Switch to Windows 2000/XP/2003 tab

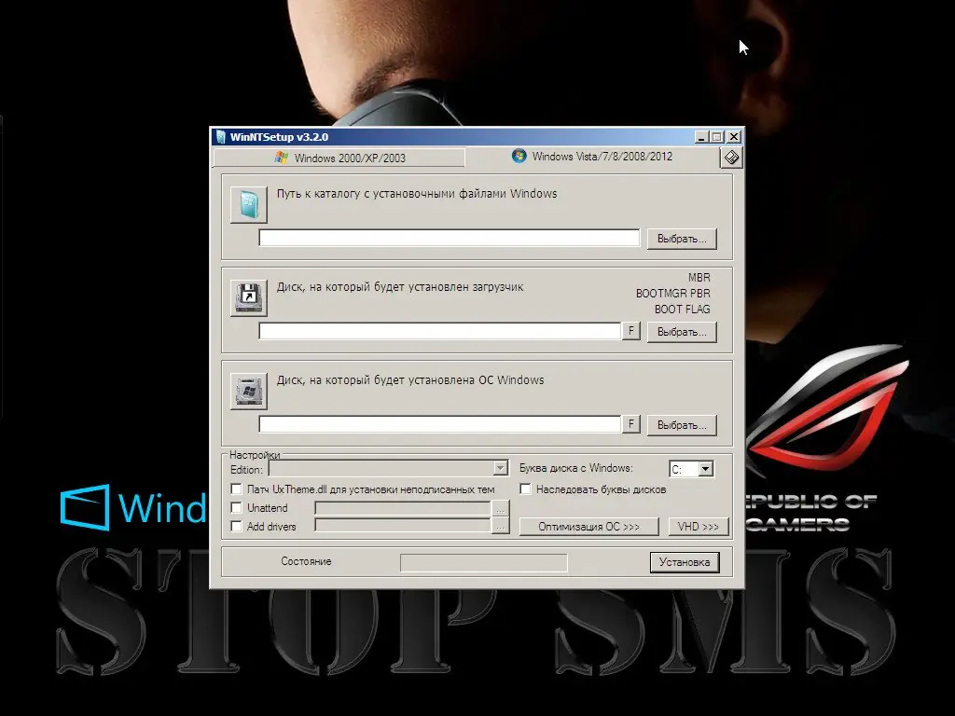(x=339, y=158)
